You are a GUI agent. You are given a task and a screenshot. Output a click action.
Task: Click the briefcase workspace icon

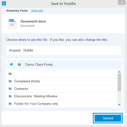(x=19, y=65)
